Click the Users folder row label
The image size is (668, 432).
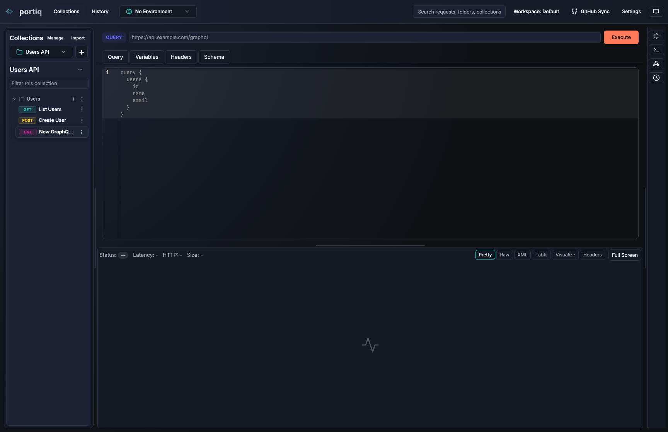pyautogui.click(x=33, y=99)
